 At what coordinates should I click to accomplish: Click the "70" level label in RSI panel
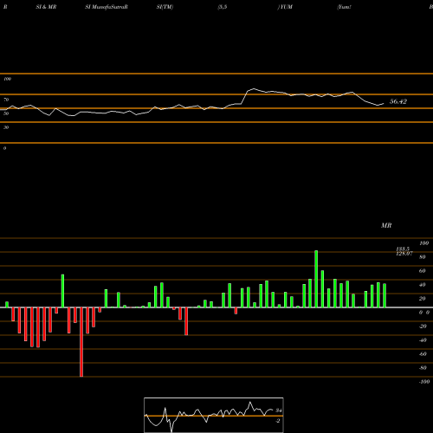pos(6,100)
